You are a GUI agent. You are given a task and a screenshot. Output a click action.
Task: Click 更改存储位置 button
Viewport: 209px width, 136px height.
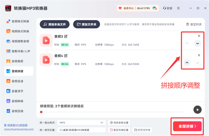point(119,130)
